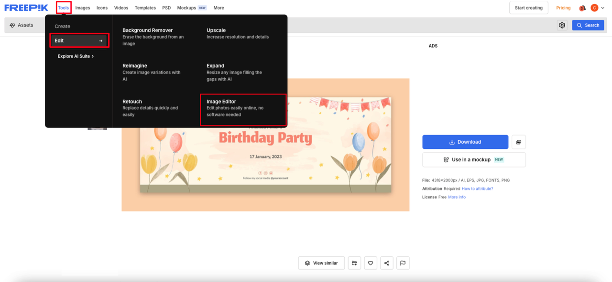Viewport: 612px width, 282px height.
Task: Open the Mockups menu
Action: [191, 8]
